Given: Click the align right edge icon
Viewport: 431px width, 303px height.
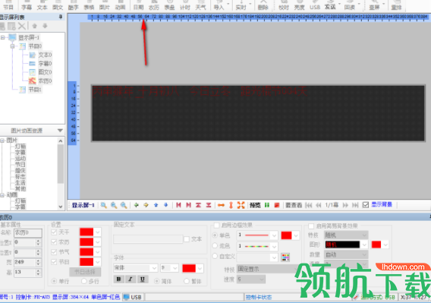Looking at the screenshot, I should 188,205.
